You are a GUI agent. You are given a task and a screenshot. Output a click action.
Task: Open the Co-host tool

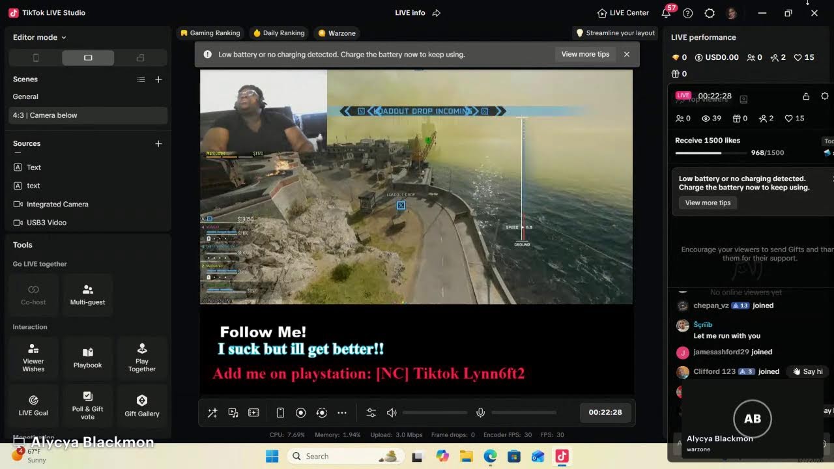pyautogui.click(x=34, y=295)
